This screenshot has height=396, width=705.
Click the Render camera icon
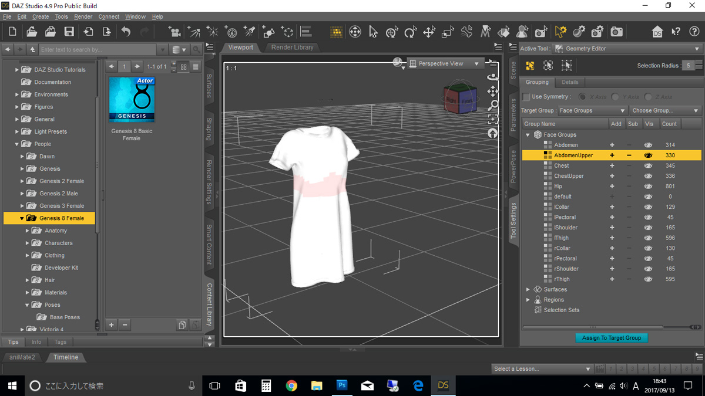coord(616,32)
